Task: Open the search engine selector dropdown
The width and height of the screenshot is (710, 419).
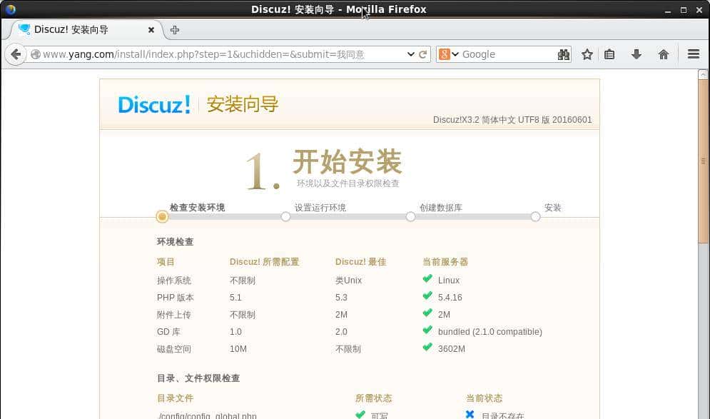Action: coord(449,54)
